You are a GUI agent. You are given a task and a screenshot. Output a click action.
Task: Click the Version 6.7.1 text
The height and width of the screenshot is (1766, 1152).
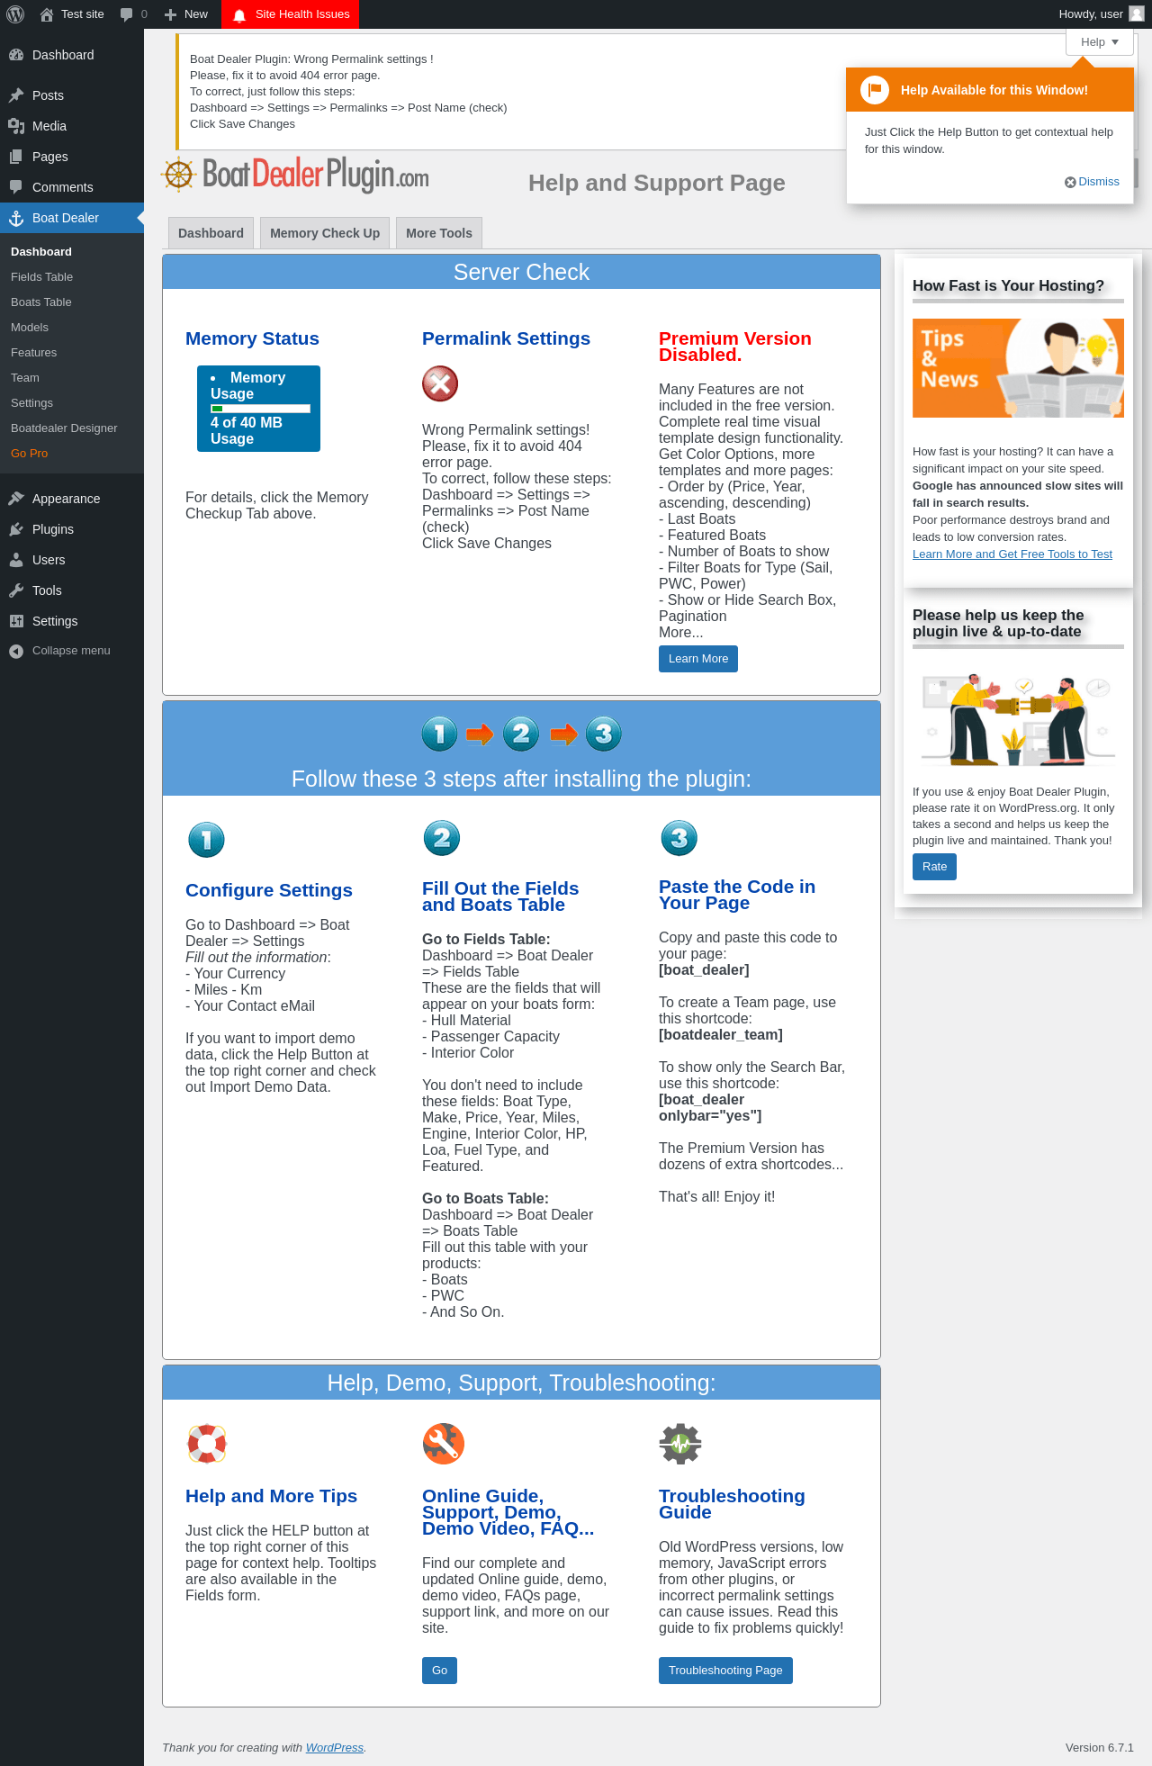(1100, 1748)
